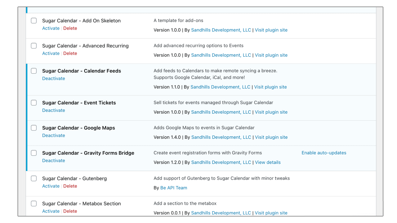The width and height of the screenshot is (397, 223).
Task: Check the Sugar Calendar Advanced Recurring plugin
Action: point(33,46)
